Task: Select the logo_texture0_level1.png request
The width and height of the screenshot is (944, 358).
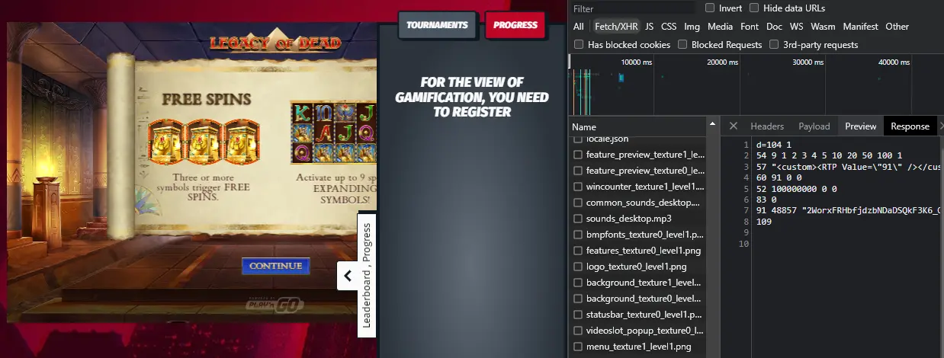Action: tap(637, 267)
